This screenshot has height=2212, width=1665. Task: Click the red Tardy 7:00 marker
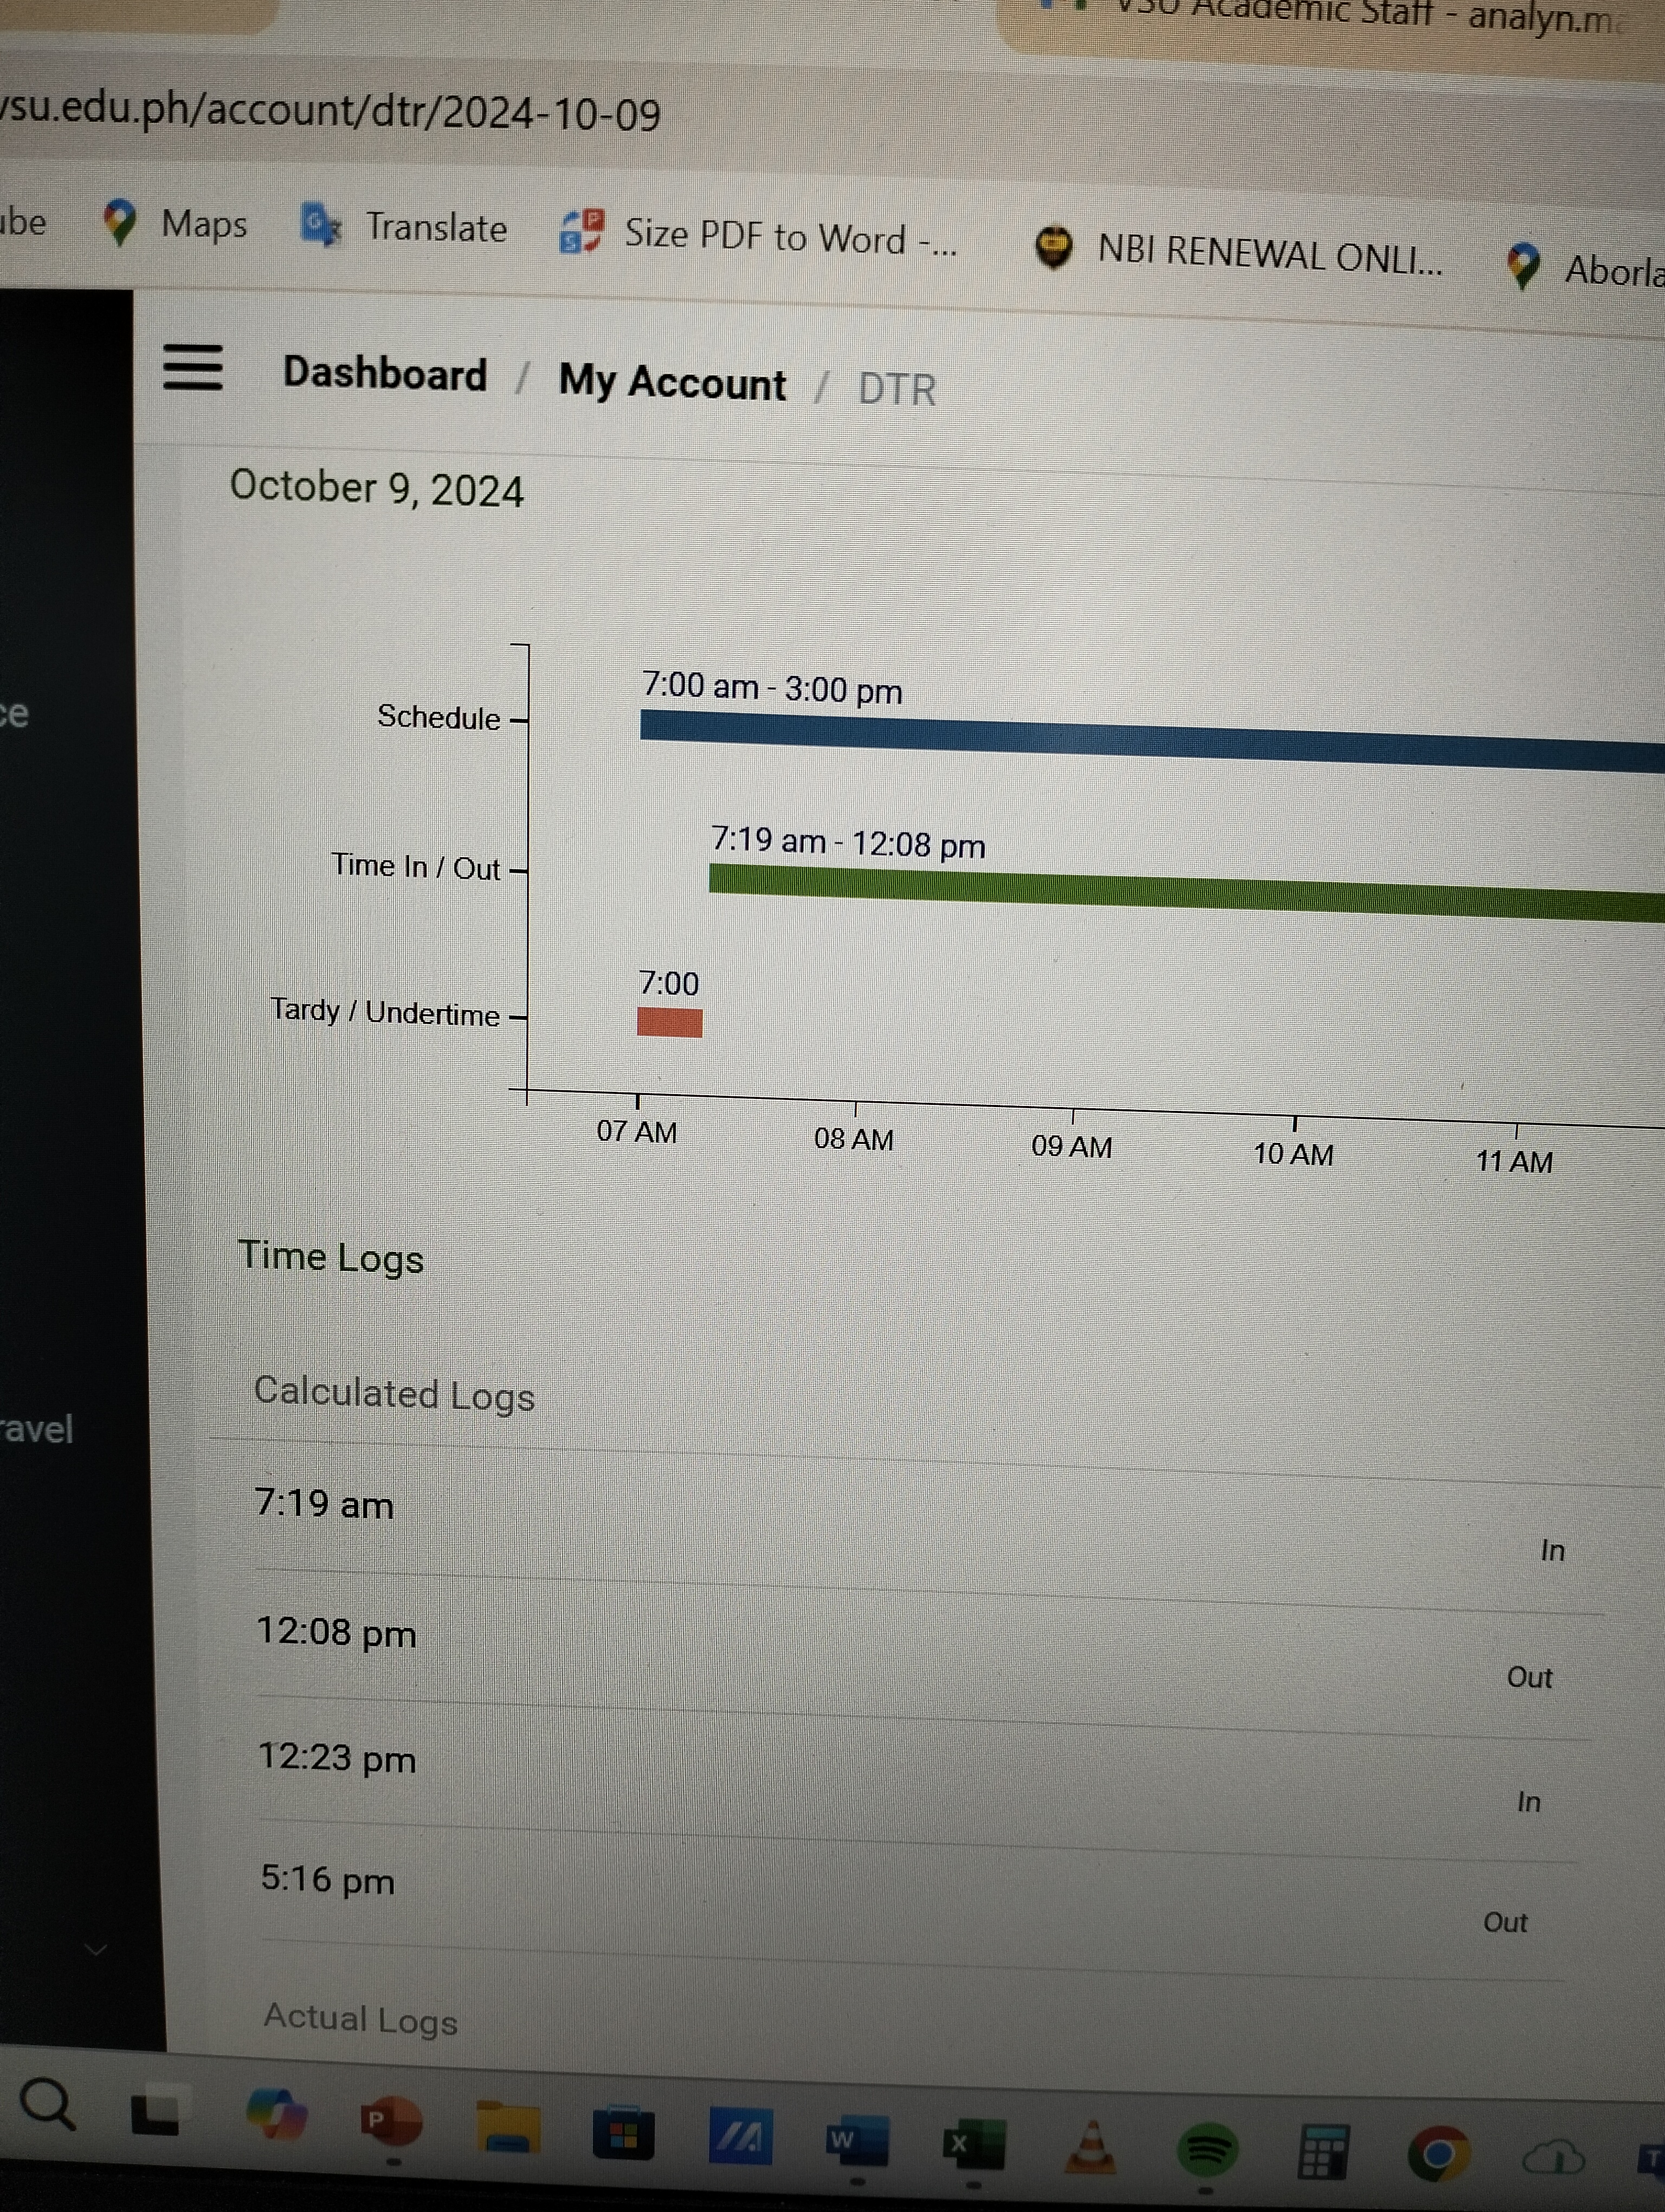click(669, 1022)
